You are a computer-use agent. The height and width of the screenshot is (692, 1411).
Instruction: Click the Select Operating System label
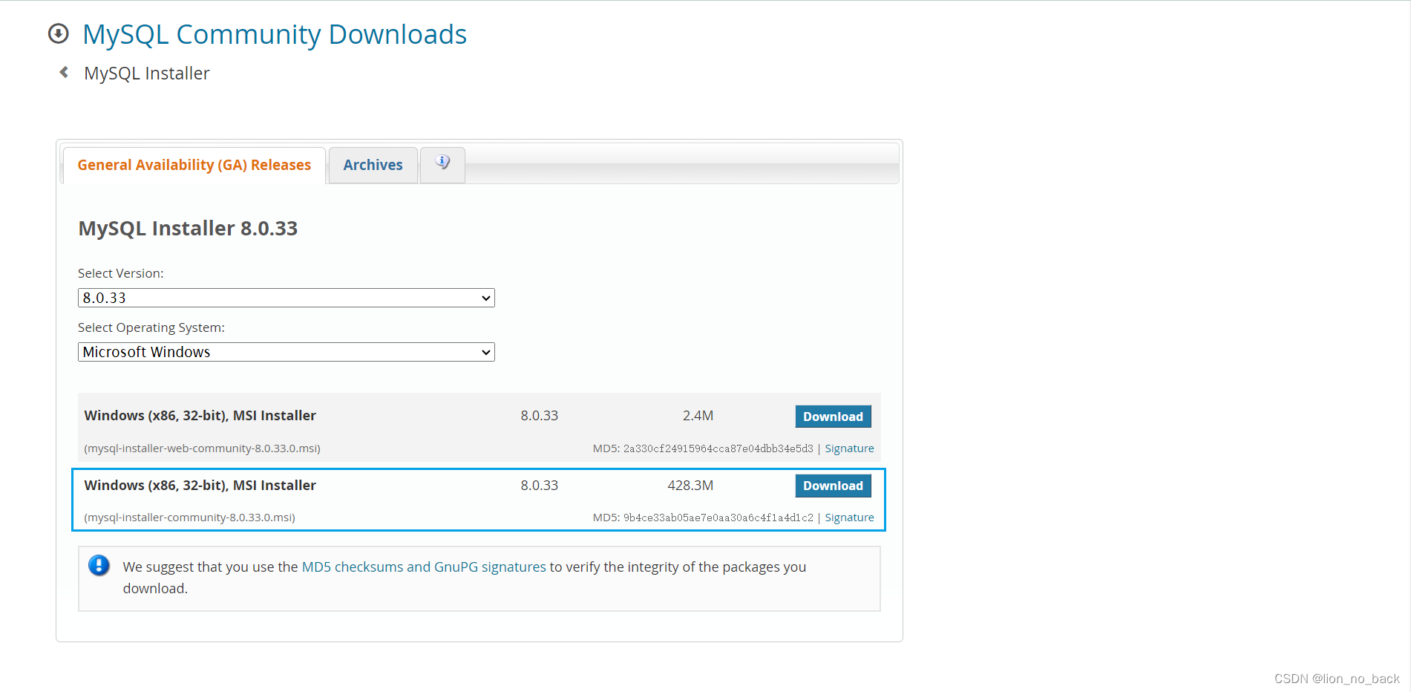[x=151, y=327]
